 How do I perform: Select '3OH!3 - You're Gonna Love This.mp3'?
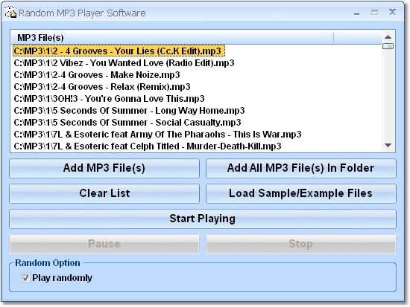(x=109, y=99)
